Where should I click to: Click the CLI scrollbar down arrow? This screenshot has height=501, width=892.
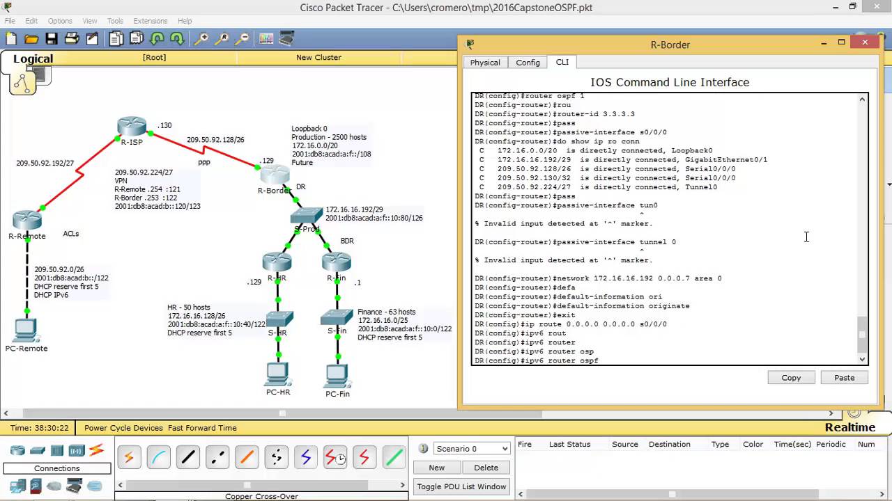click(x=862, y=359)
